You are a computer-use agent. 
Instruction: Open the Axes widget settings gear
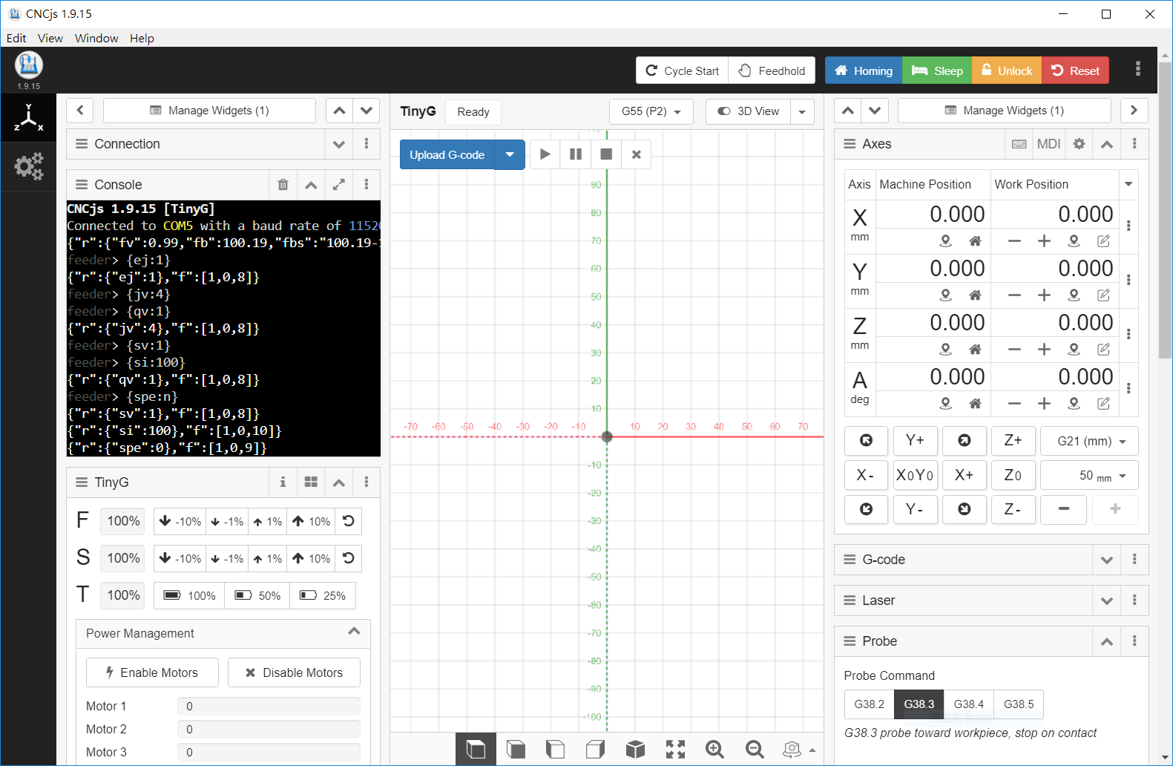click(1079, 144)
